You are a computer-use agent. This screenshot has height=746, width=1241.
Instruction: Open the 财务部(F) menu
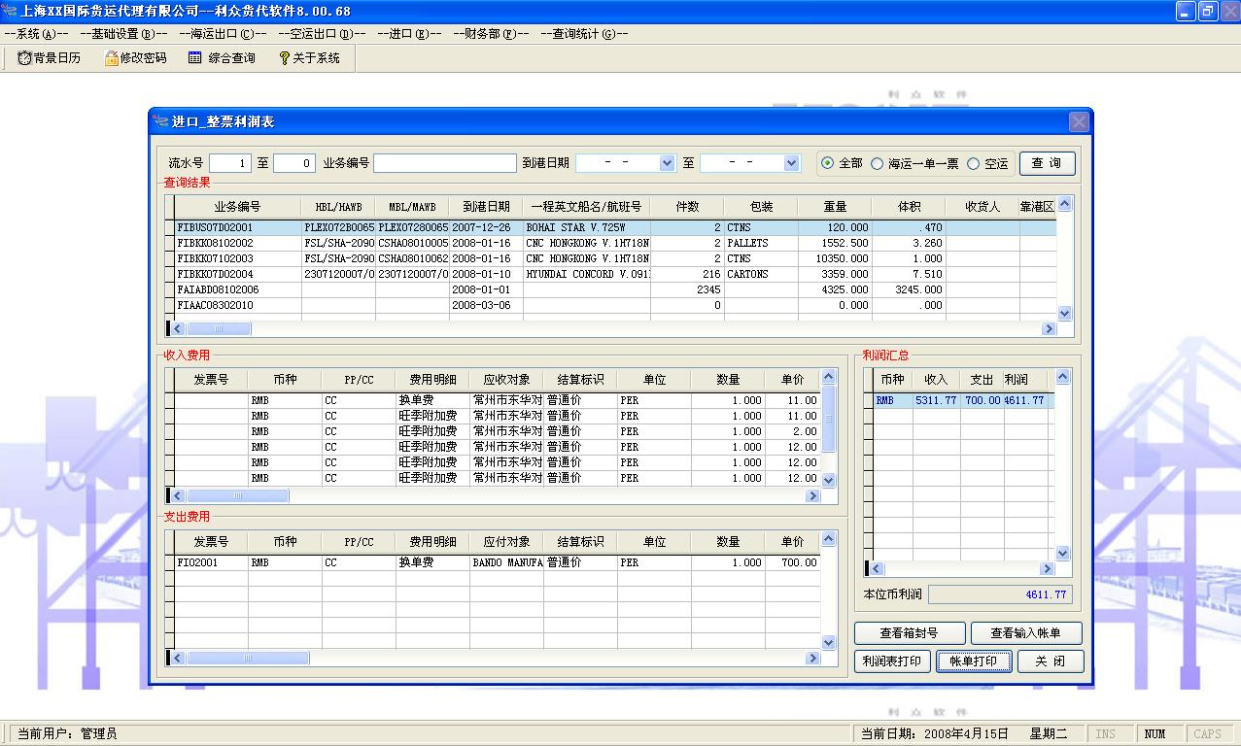(491, 33)
